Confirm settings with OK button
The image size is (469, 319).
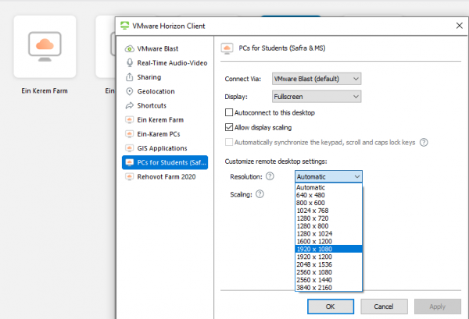331,307
